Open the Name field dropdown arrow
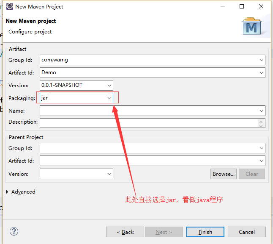The width and height of the screenshot is (273, 244). [261, 111]
